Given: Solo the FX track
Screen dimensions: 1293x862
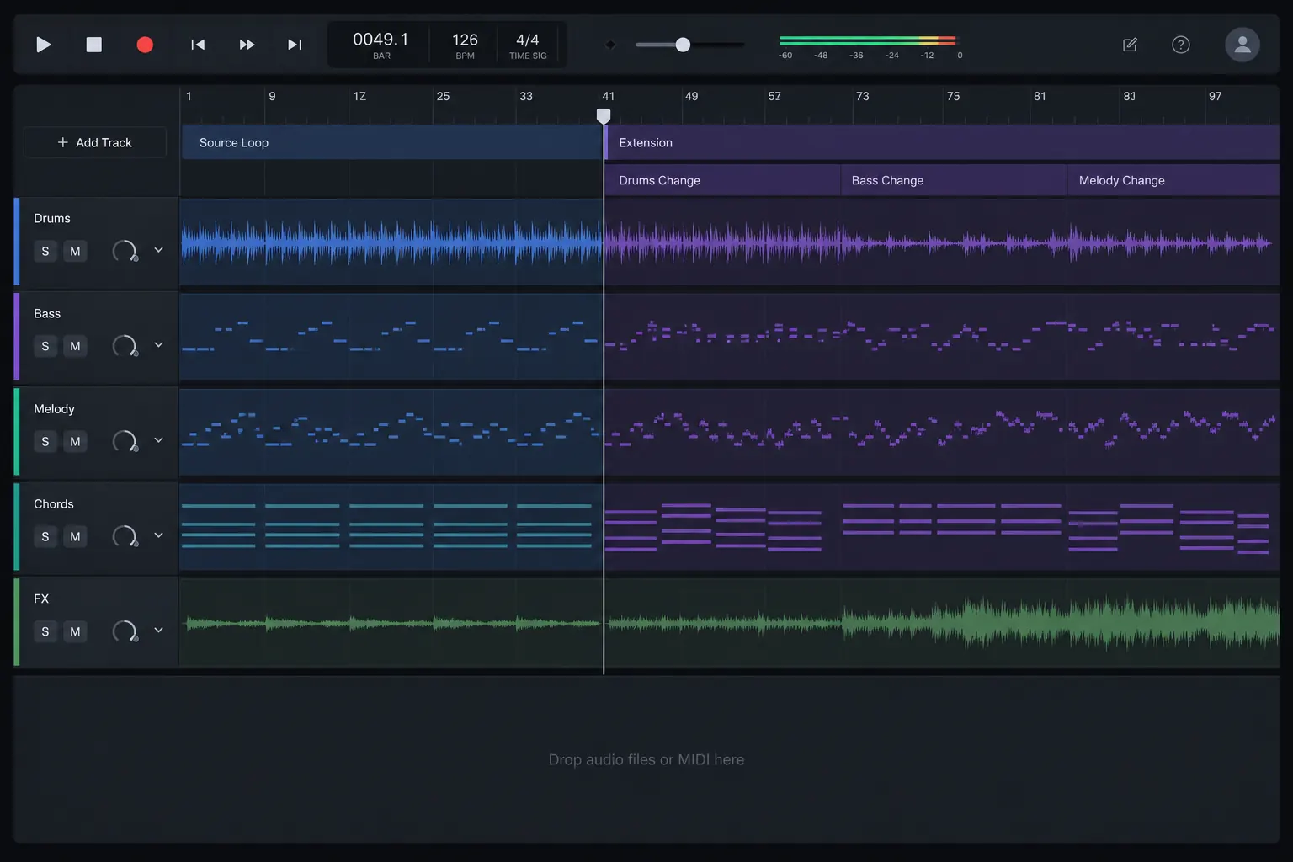Looking at the screenshot, I should pyautogui.click(x=45, y=631).
